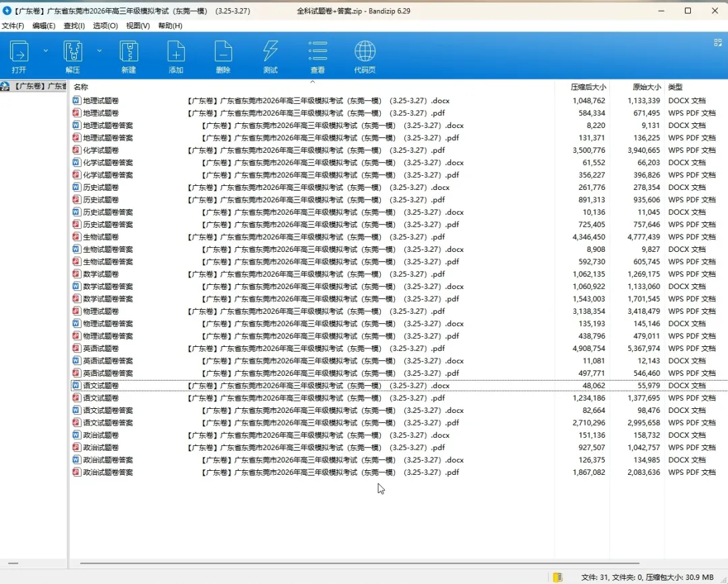The height and width of the screenshot is (584, 728).
Task: Click the PDF icon of 生物试题卷 .pdf
Action: pos(77,236)
